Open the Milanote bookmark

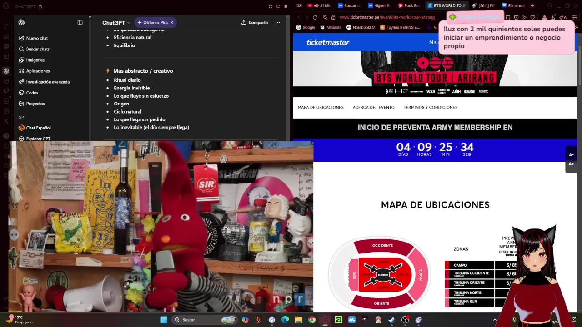(331, 27)
